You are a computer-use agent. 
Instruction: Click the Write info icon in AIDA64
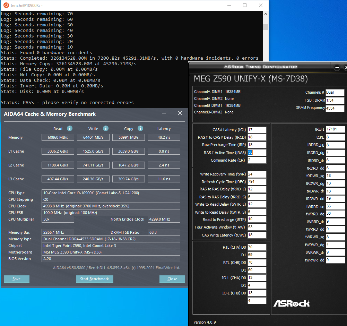click(106, 128)
